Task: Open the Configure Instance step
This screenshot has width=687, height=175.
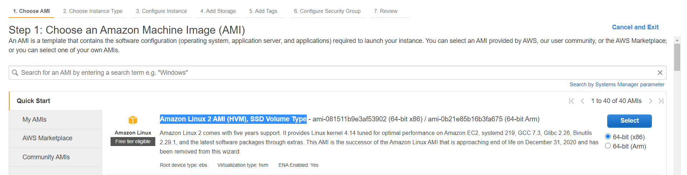Action: 161,11
